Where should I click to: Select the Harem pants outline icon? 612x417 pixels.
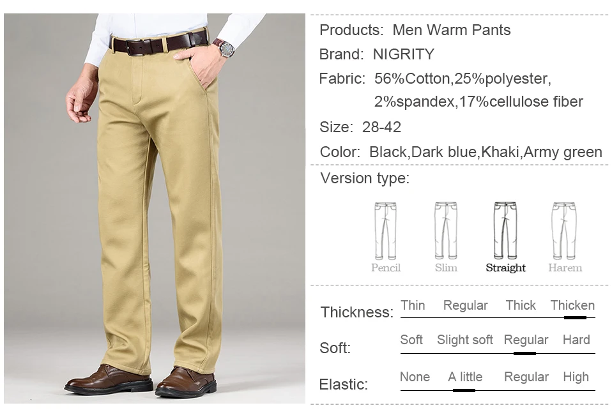564,231
